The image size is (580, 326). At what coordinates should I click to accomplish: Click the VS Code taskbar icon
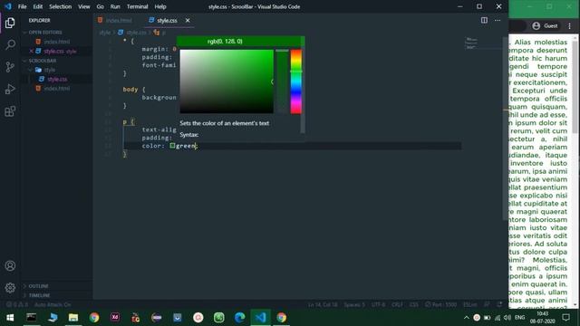click(x=260, y=318)
